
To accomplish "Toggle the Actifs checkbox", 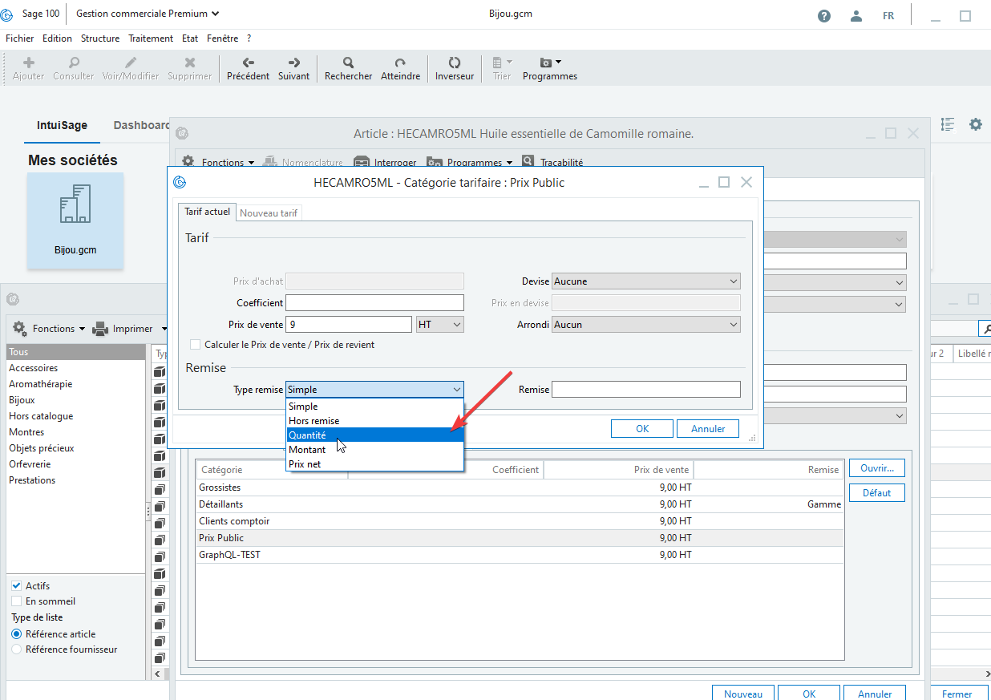I will point(16,585).
